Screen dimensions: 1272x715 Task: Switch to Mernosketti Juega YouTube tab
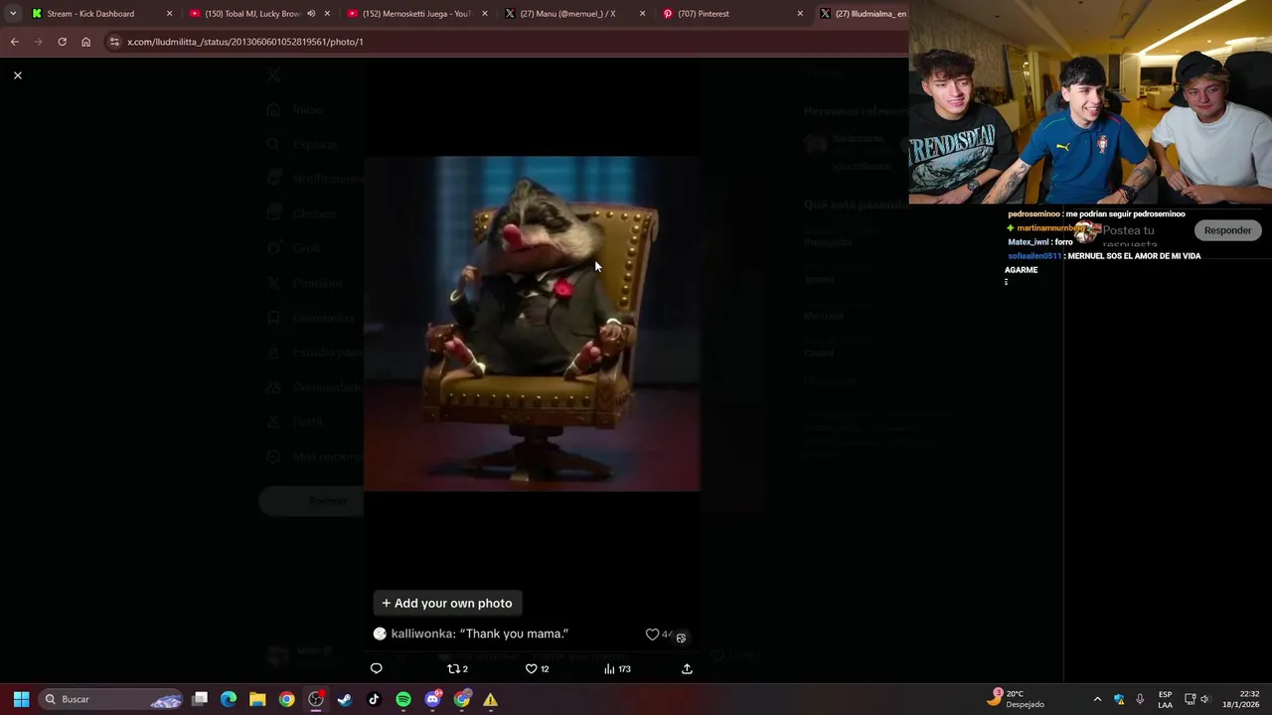click(x=415, y=14)
